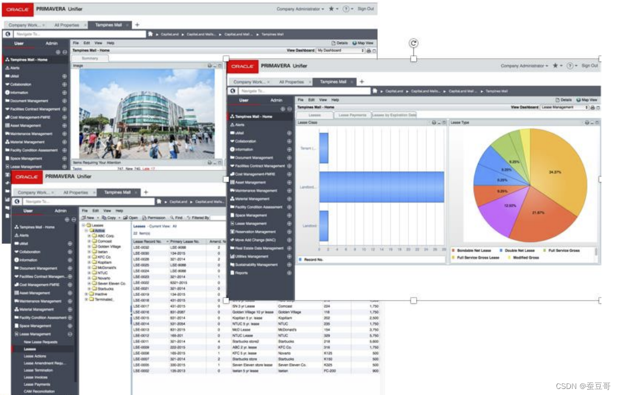Click expand-all icon in Leases log window sidebar
Image resolution: width=619 pixels, height=395 pixels.
pos(67,219)
